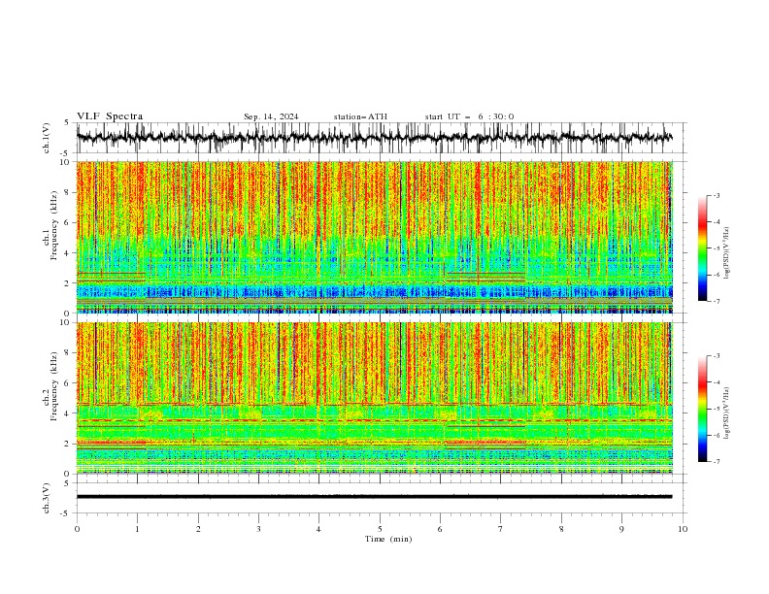The height and width of the screenshot is (594, 769).
Task: Click the "8" kHz tick of ch.2 spectrogram
Action: coord(67,352)
